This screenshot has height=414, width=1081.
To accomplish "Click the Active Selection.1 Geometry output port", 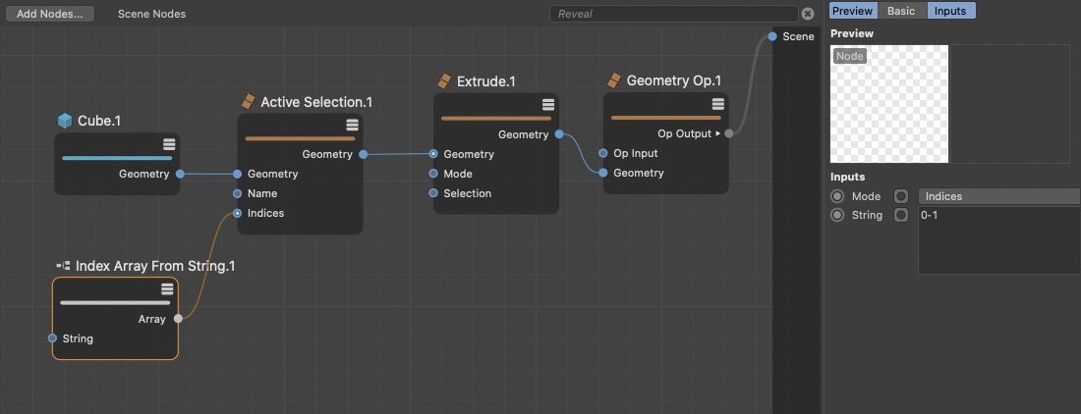I will [364, 154].
